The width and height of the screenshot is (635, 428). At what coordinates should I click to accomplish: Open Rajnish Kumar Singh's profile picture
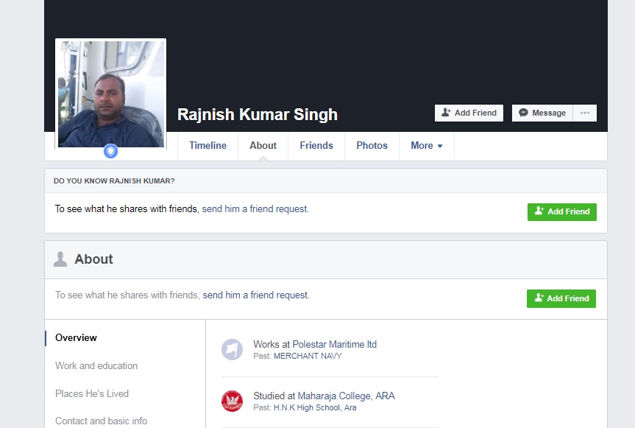[110, 94]
